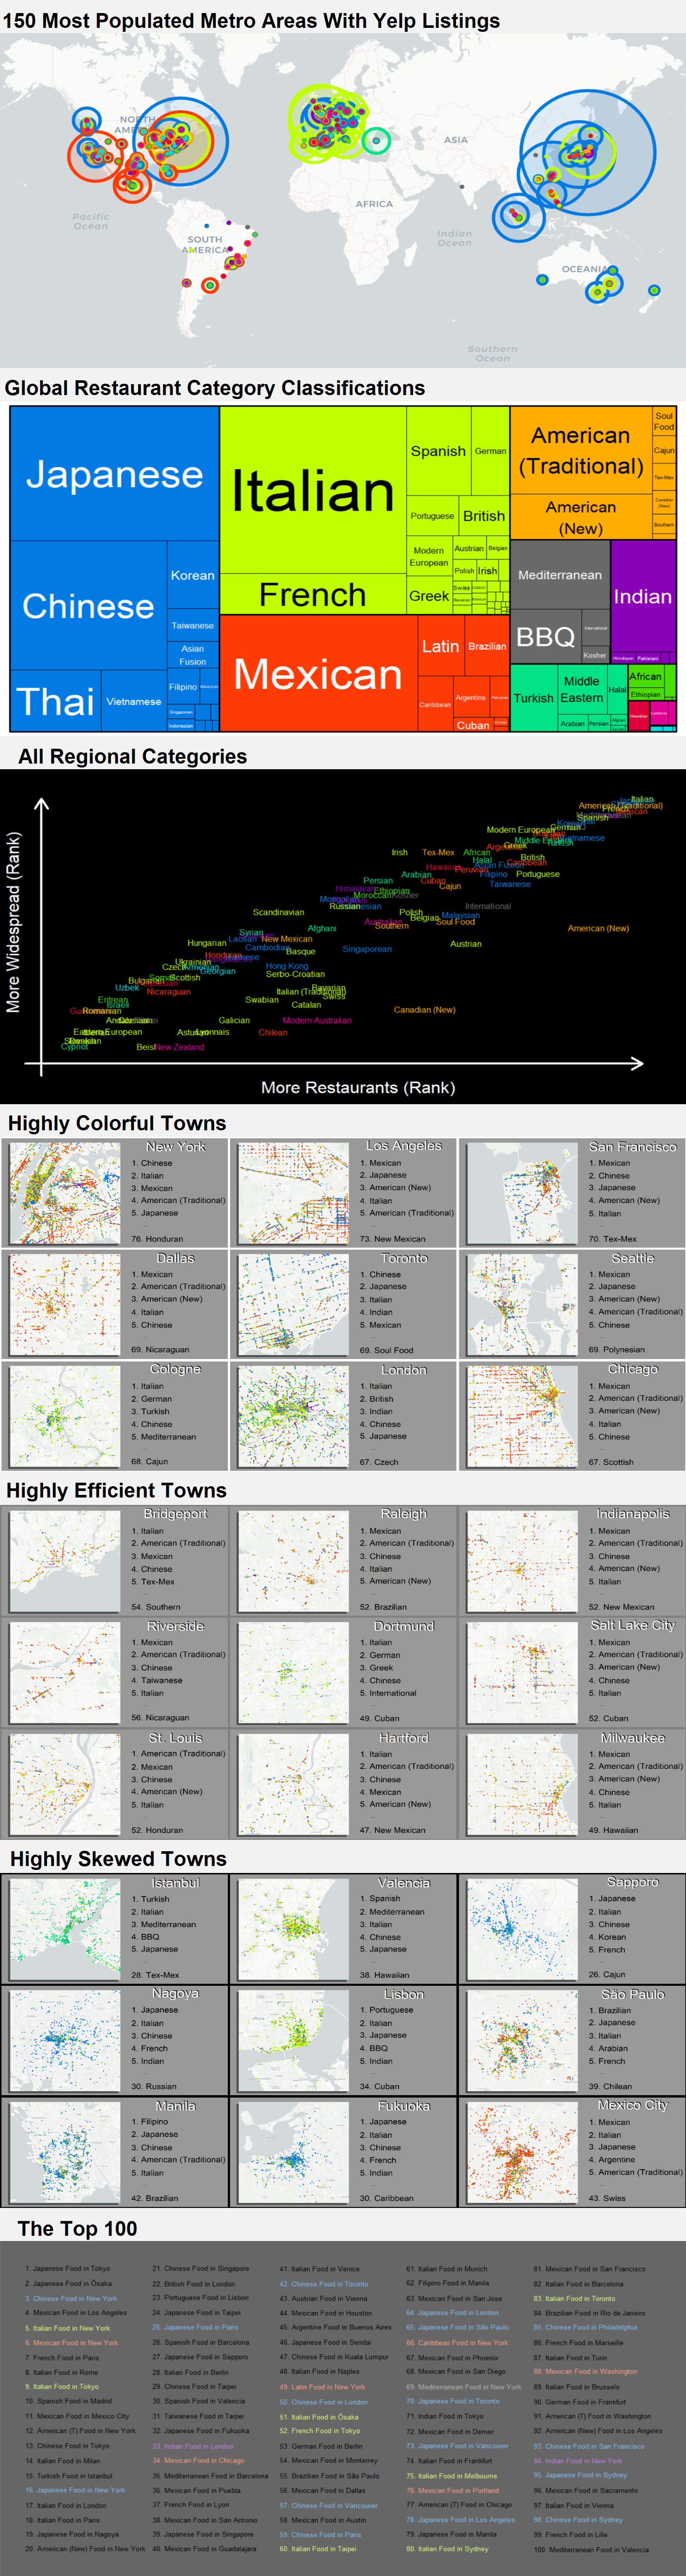The height and width of the screenshot is (2576, 686).
Task: Click the Sapporo town title
Action: 632,1882
